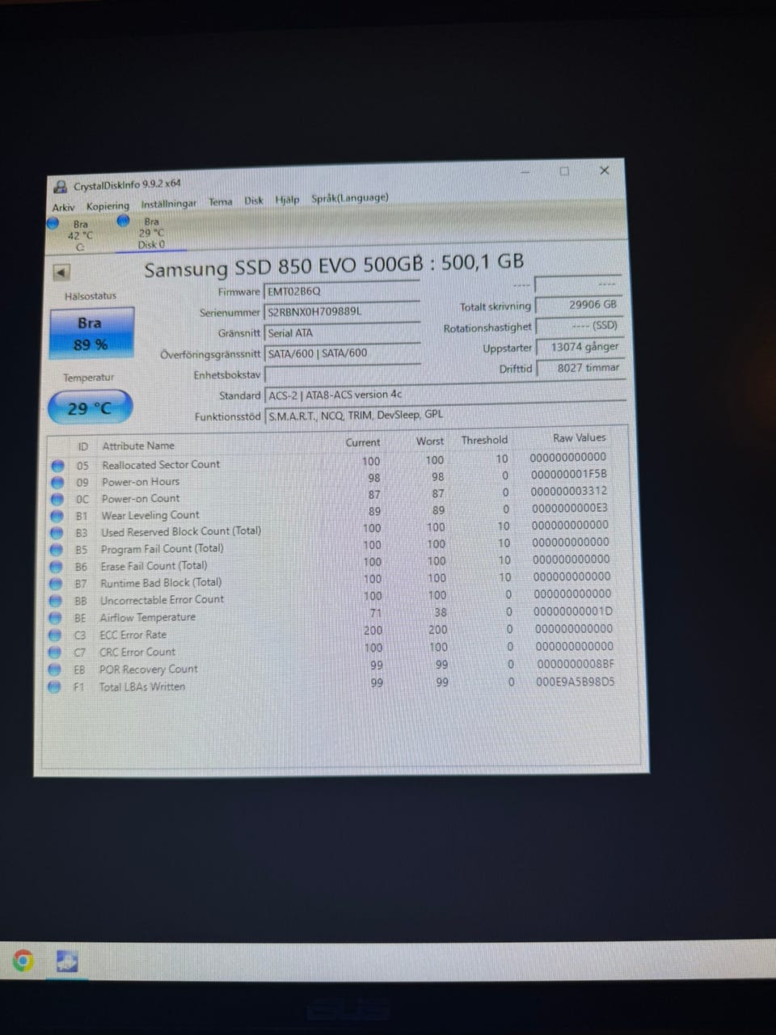Click status icon for Reallocated Sector Count

57,466
